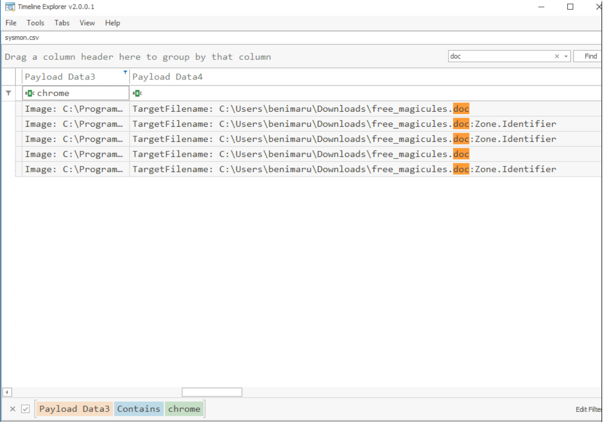
Task: Open the Tabs menu
Action: [62, 23]
